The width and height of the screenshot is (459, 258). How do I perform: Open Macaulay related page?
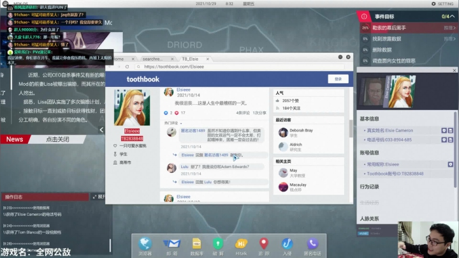[x=298, y=185]
